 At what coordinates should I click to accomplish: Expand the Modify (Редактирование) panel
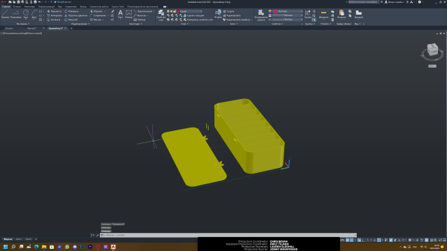(x=80, y=24)
